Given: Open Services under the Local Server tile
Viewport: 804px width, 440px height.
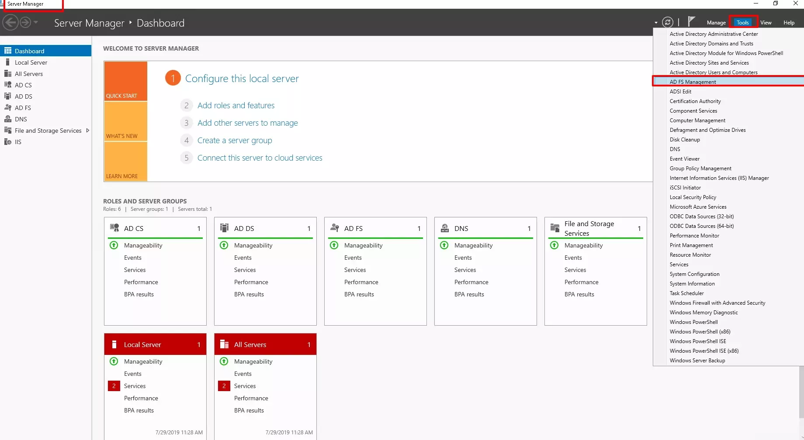Looking at the screenshot, I should (135, 385).
